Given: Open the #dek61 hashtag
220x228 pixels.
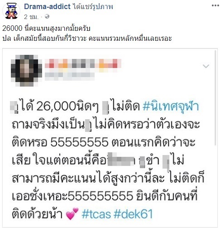Looking at the screenshot, I should 133,214.
